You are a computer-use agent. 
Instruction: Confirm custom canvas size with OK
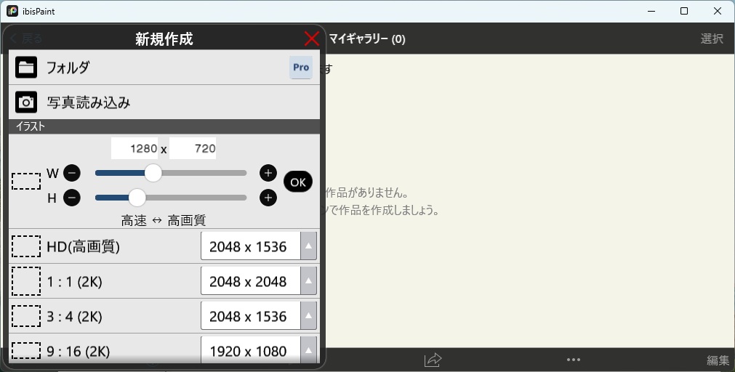pos(297,182)
